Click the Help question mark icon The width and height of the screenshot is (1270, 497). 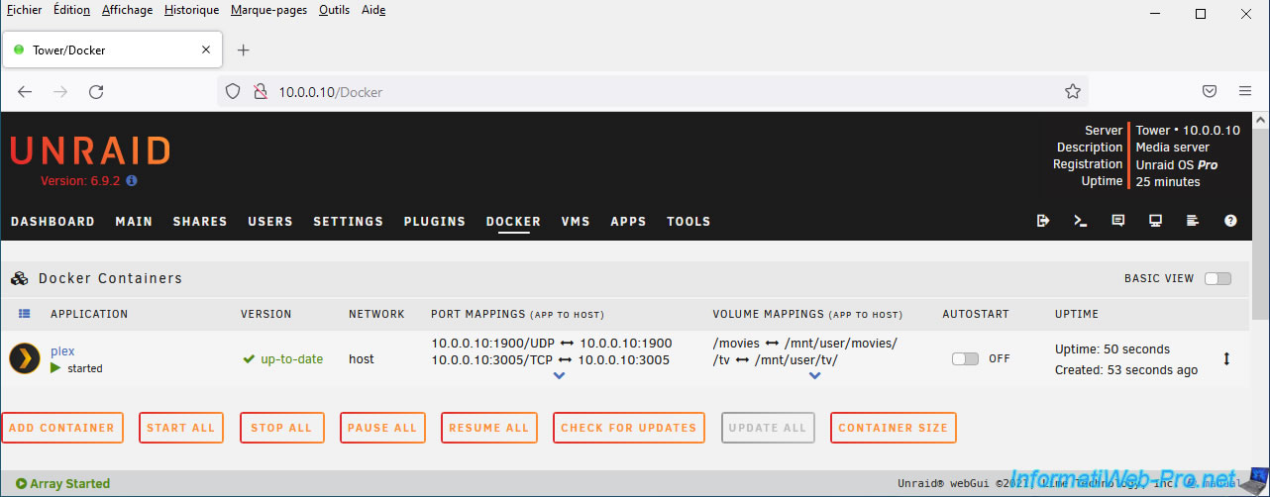click(1230, 221)
